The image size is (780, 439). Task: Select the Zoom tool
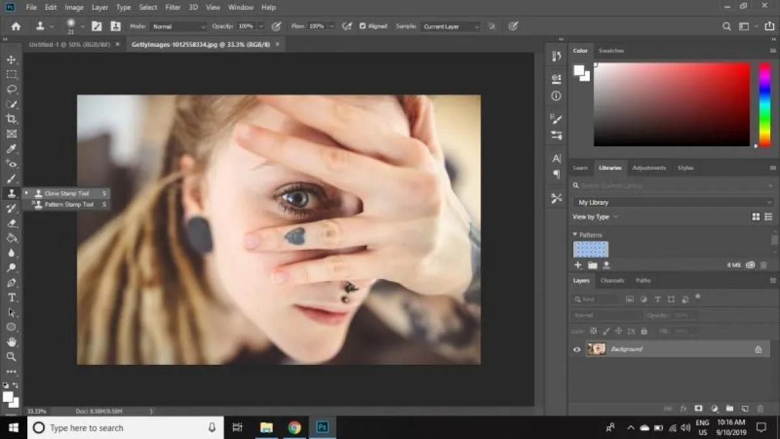click(11, 357)
